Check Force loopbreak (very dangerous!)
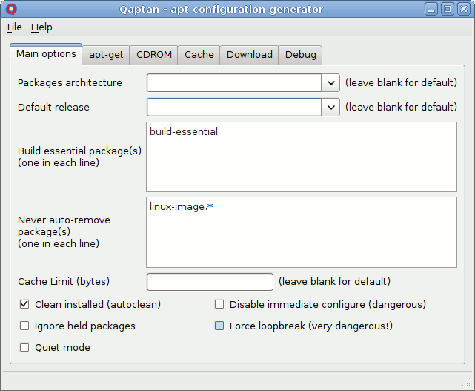This screenshot has height=391, width=475. click(219, 326)
